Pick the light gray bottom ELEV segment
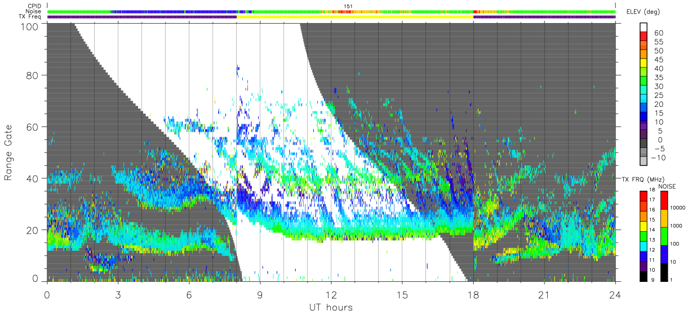 tap(644, 163)
